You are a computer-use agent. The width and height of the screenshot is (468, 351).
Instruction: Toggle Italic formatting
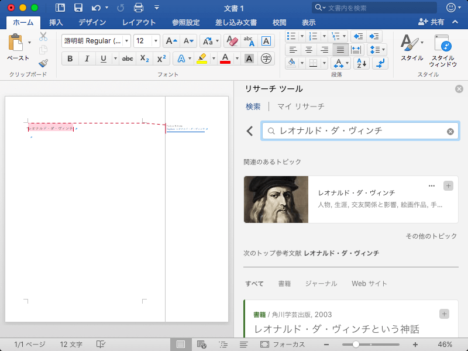pyautogui.click(x=87, y=58)
